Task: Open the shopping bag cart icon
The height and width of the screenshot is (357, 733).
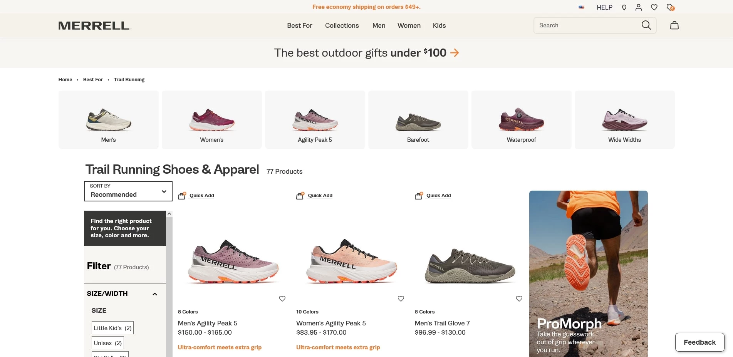Action: pyautogui.click(x=674, y=25)
